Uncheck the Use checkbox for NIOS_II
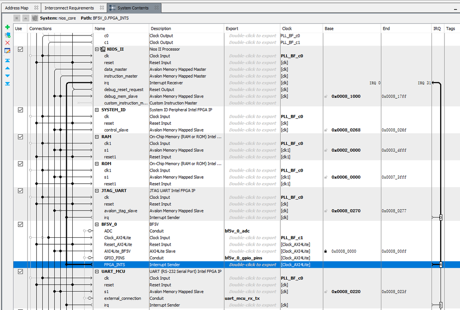Viewport: 460px width, 310px height. click(x=20, y=49)
